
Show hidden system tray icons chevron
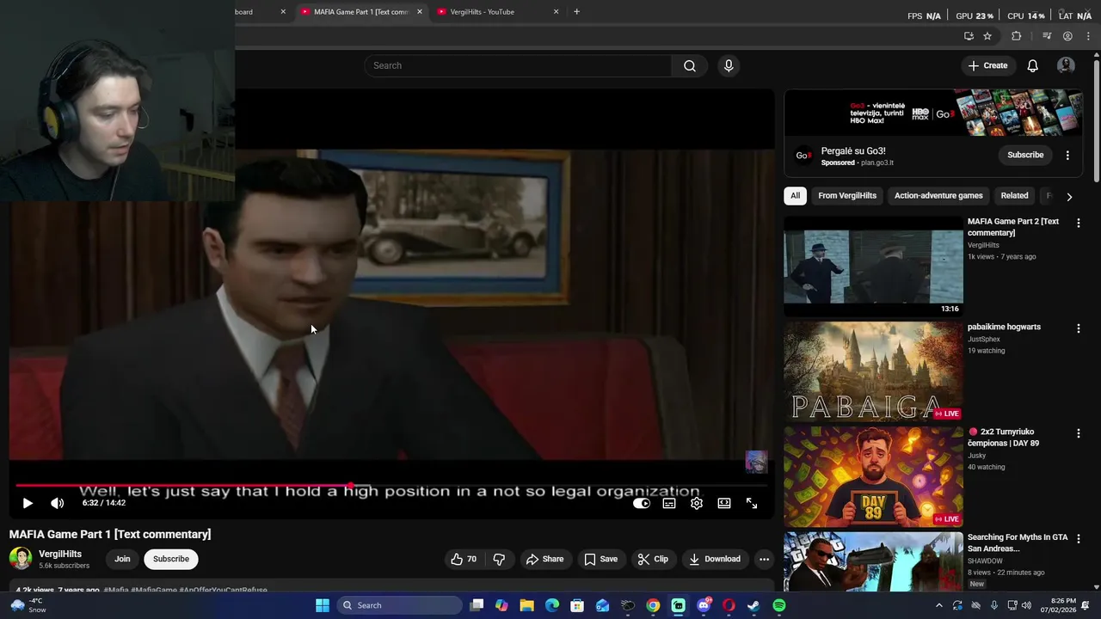pyautogui.click(x=939, y=605)
